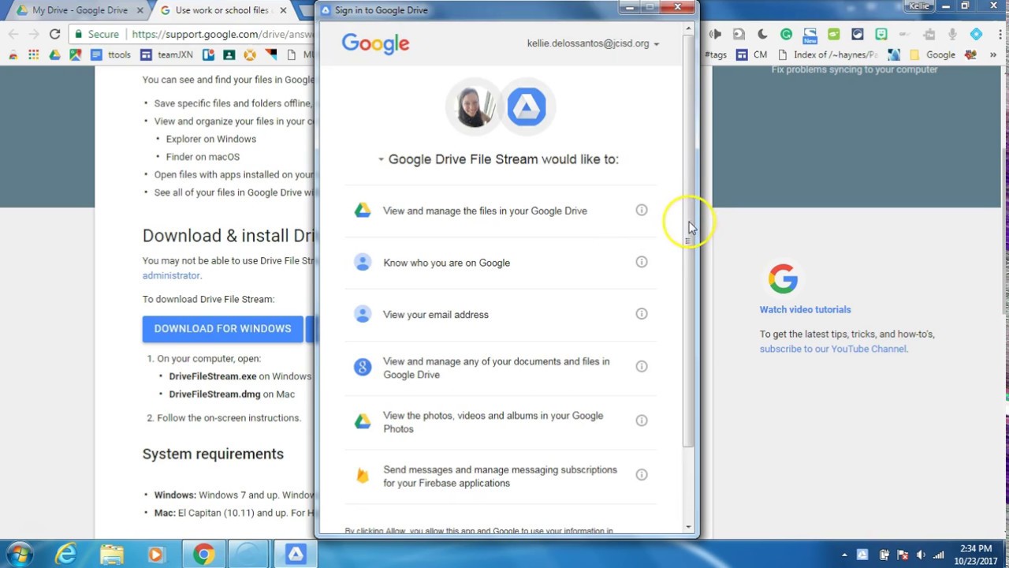Click the support.google.com address bar URL
Viewport: 1009px width, 568px height.
point(222,34)
